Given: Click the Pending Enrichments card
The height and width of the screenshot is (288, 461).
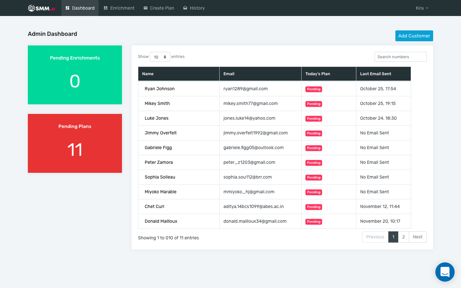Looking at the screenshot, I should tap(75, 75).
